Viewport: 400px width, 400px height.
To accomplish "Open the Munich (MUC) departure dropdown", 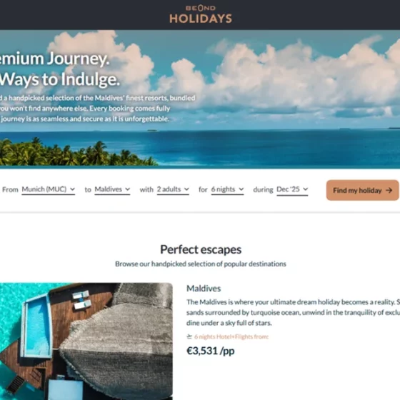I will 49,189.
